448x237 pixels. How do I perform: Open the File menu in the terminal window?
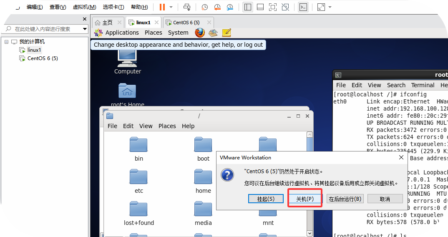341,85
